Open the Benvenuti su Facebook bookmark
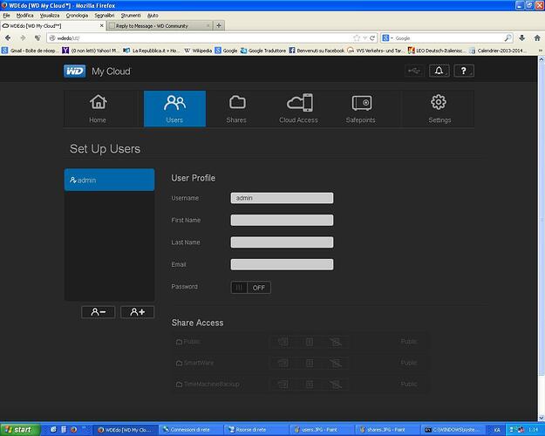The width and height of the screenshot is (545, 436). [317, 51]
